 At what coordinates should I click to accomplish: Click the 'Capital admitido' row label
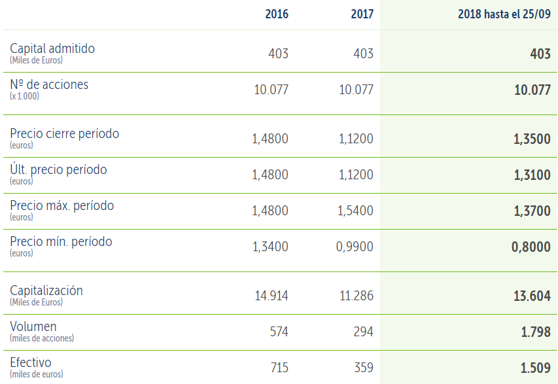(x=52, y=49)
